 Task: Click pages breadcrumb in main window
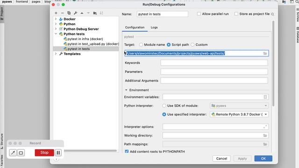pos(36,1)
